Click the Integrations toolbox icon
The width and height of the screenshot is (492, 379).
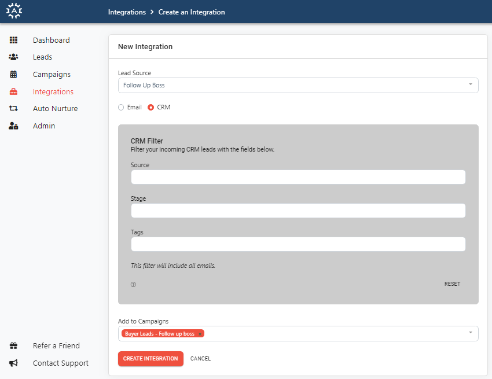coord(13,91)
